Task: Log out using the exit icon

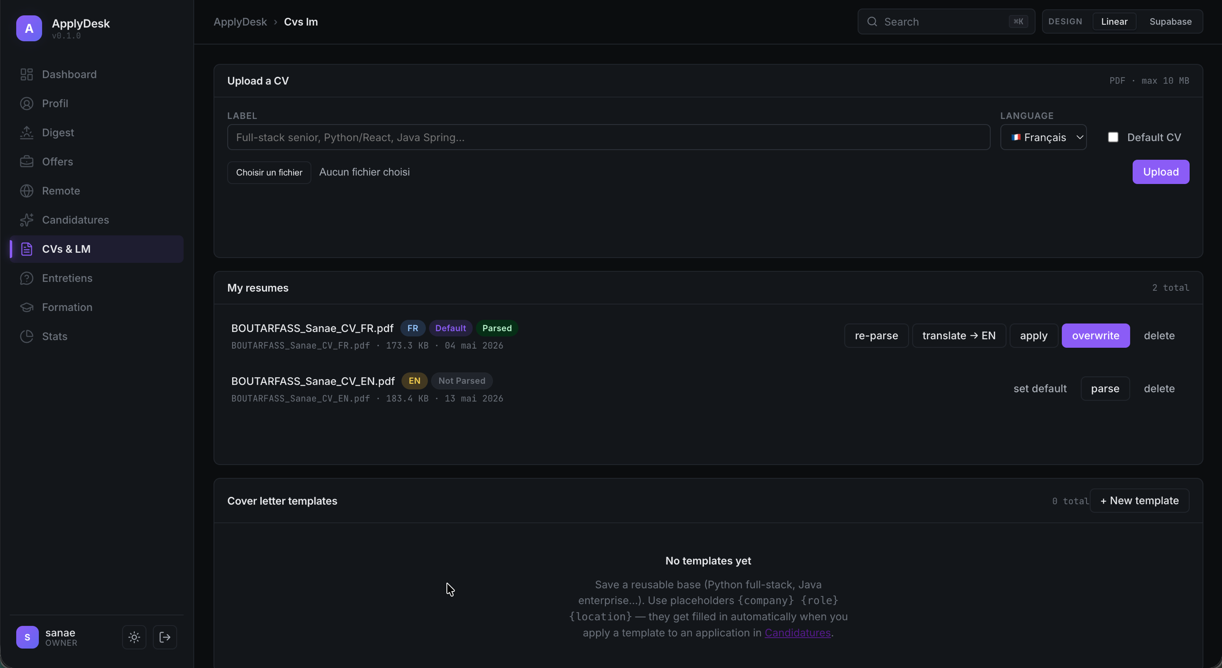Action: [x=165, y=637]
